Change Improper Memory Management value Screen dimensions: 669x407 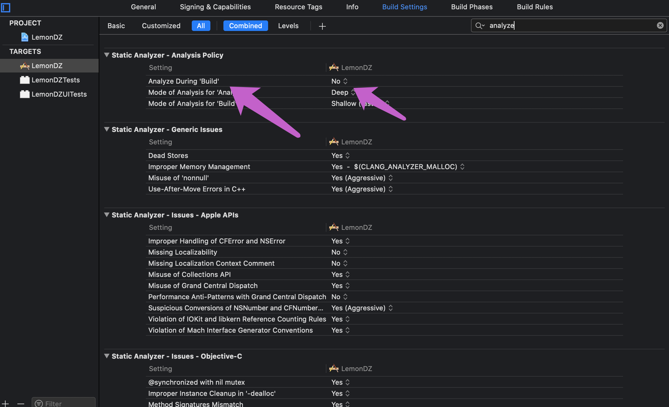point(398,167)
